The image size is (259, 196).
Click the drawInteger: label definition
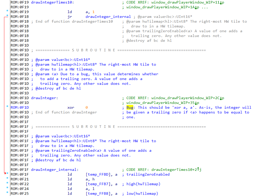pyautogui.click(x=44, y=98)
